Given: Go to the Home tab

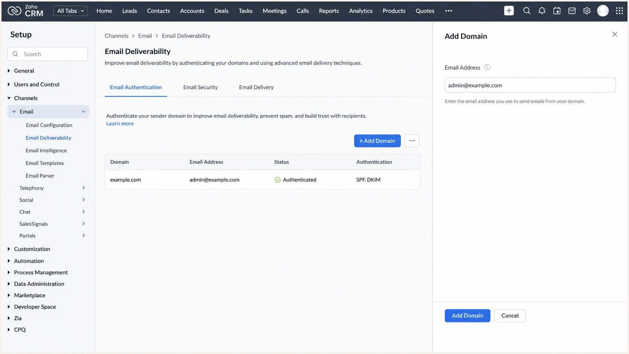Looking at the screenshot, I should point(104,11).
